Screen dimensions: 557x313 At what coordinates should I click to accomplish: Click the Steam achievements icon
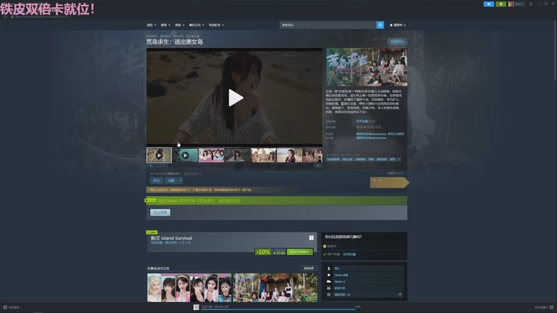pyautogui.click(x=329, y=275)
